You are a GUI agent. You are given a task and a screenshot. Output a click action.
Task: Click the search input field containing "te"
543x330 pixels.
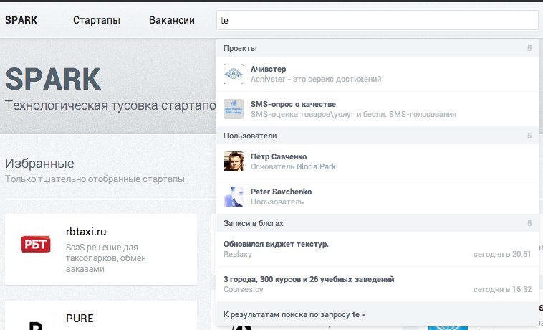(x=376, y=21)
